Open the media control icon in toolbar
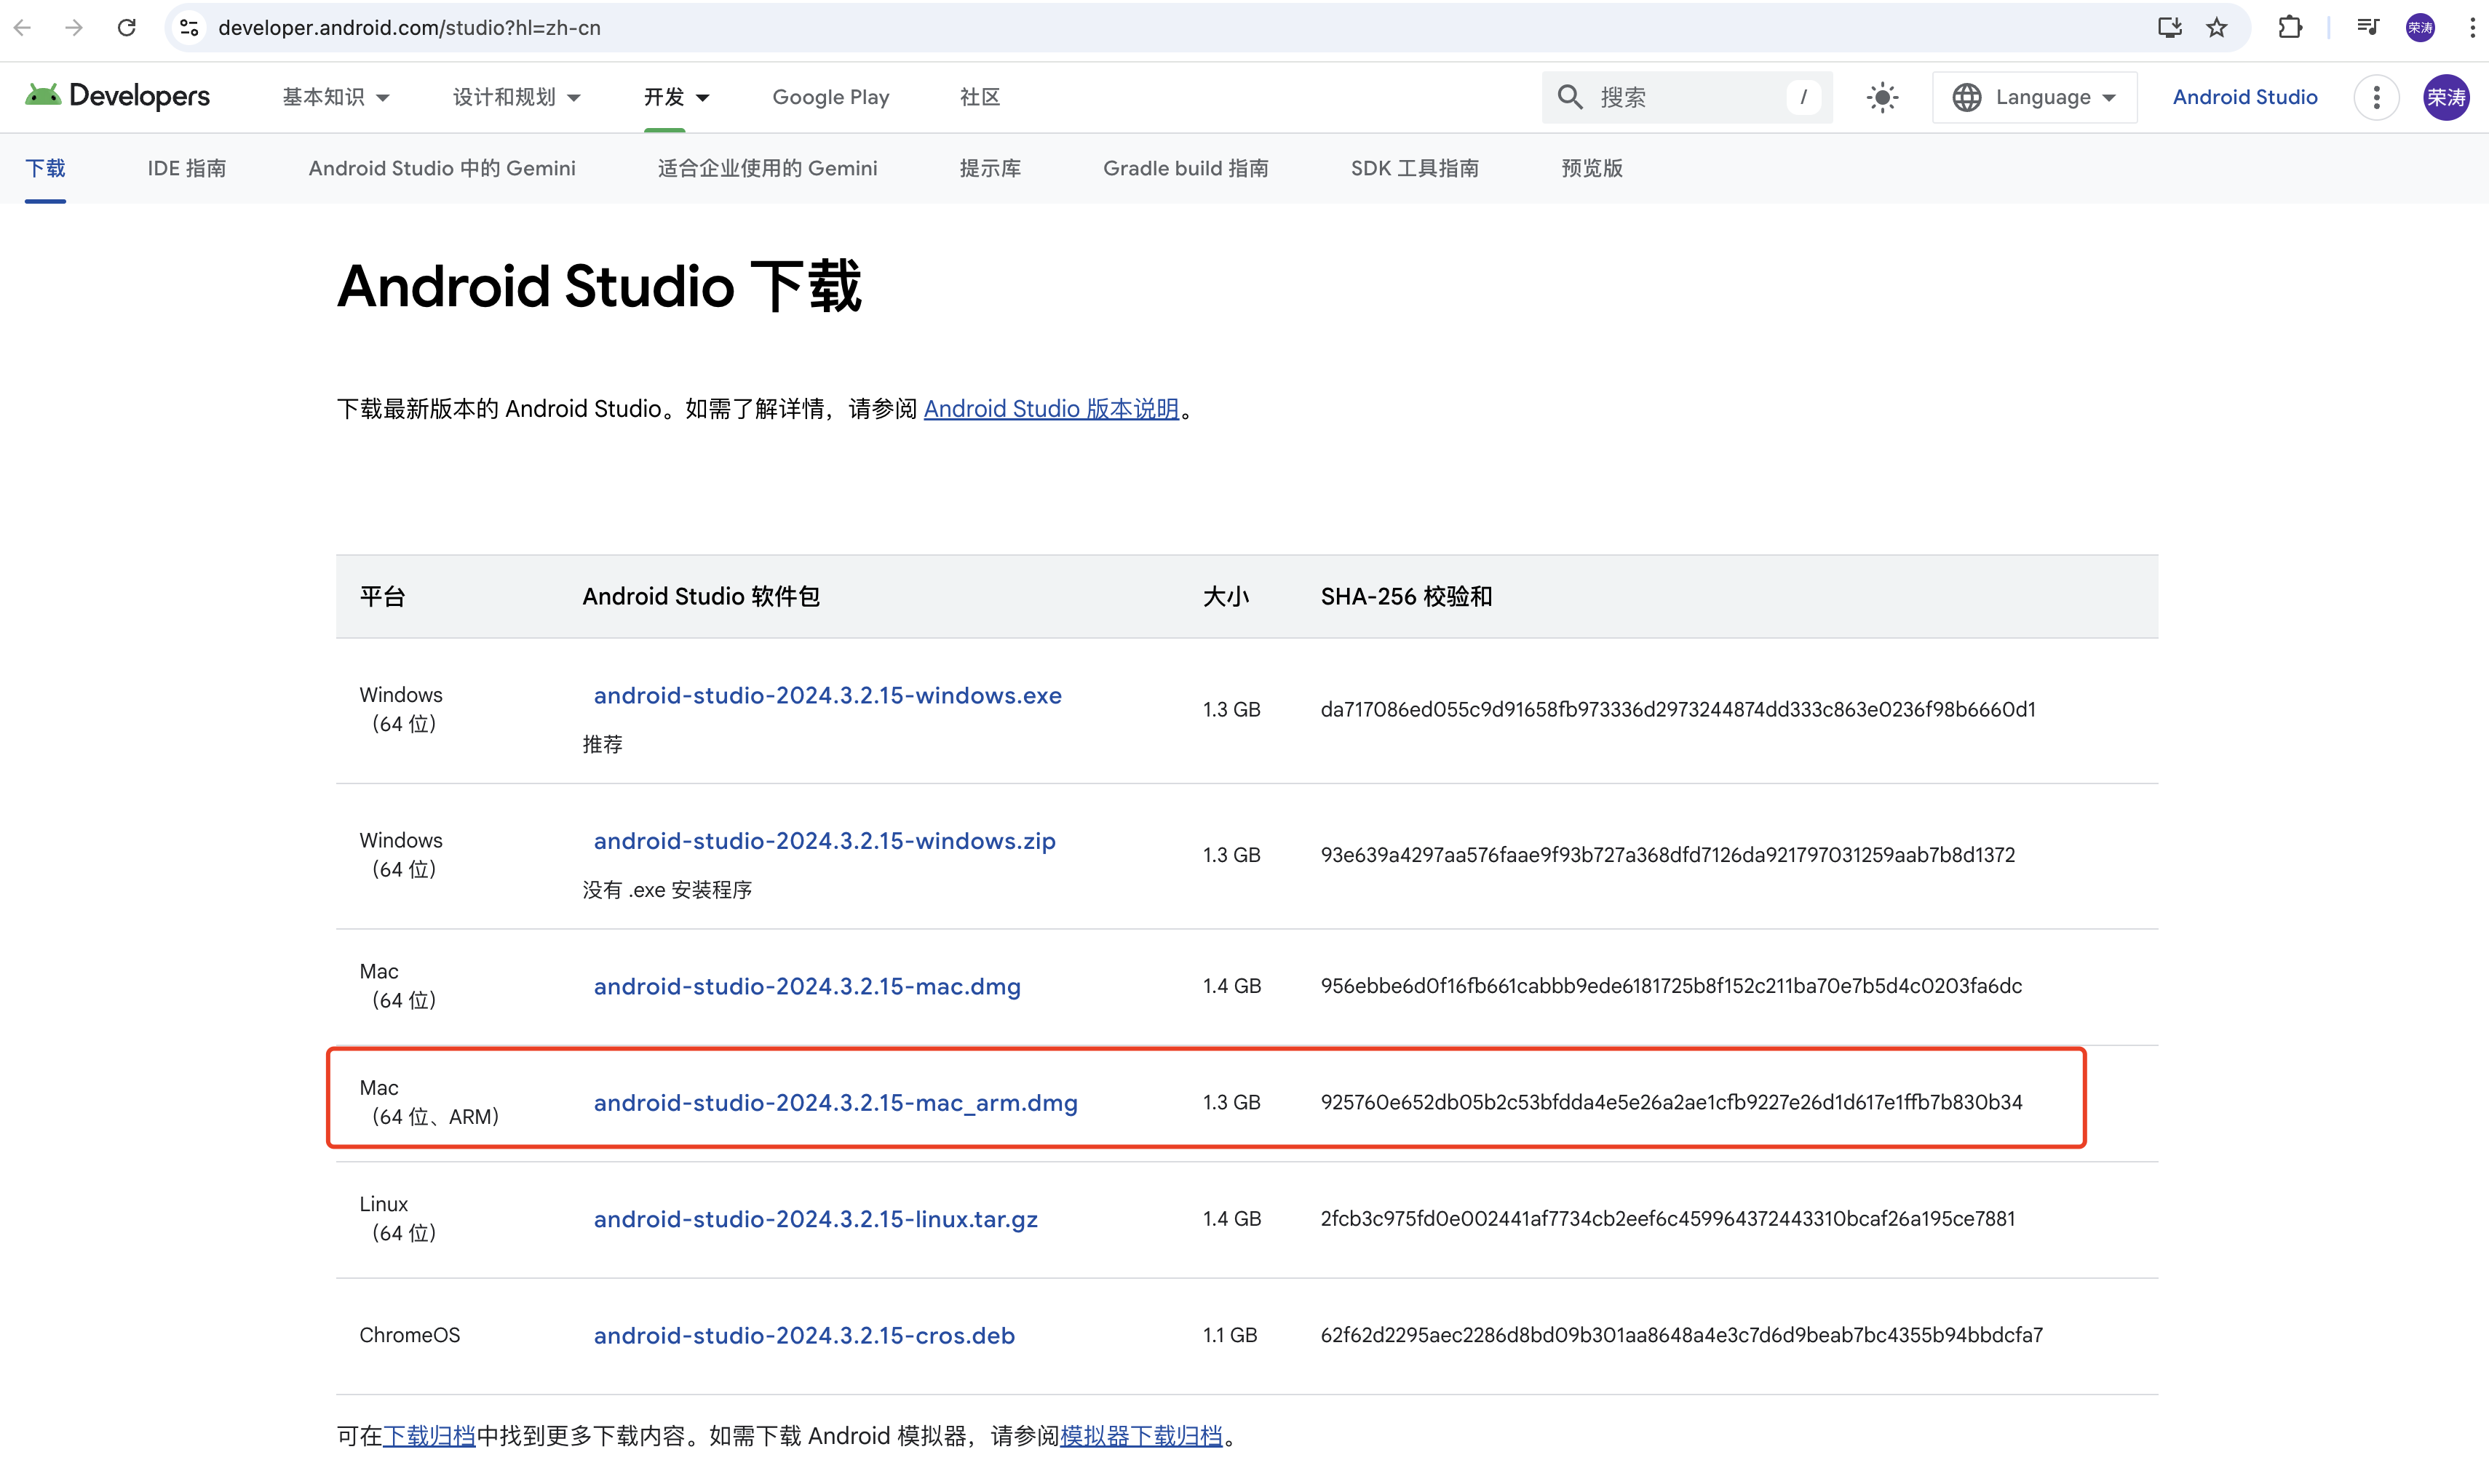 click(2367, 27)
